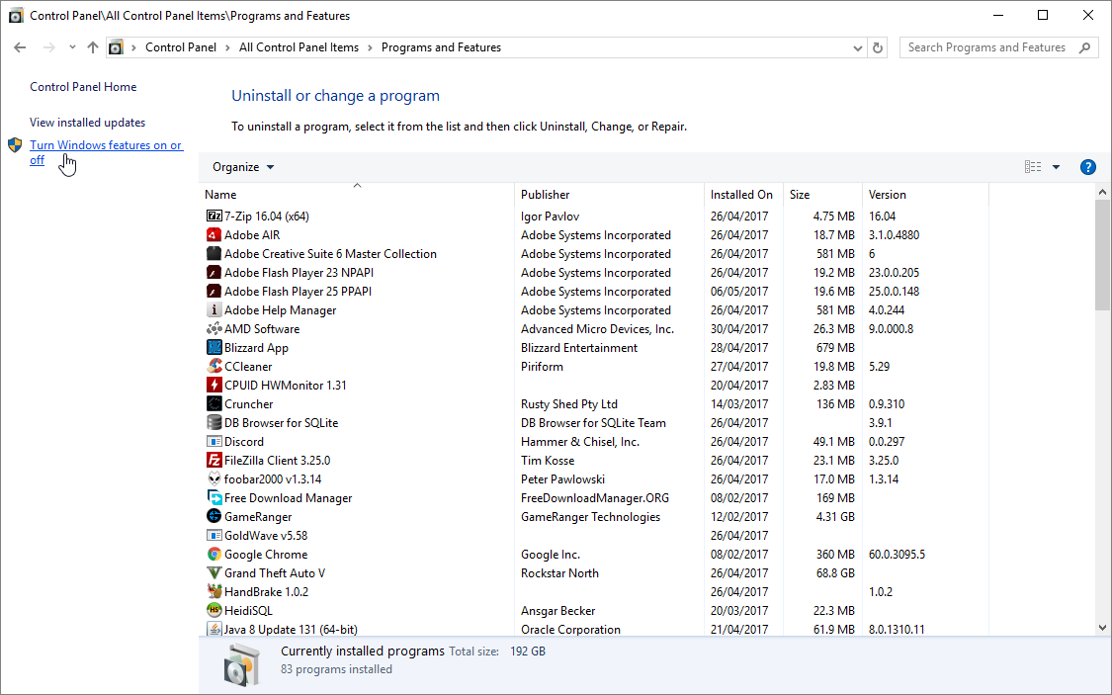Click the HandBrake pineapple icon
Image resolution: width=1112 pixels, height=695 pixels.
click(214, 591)
